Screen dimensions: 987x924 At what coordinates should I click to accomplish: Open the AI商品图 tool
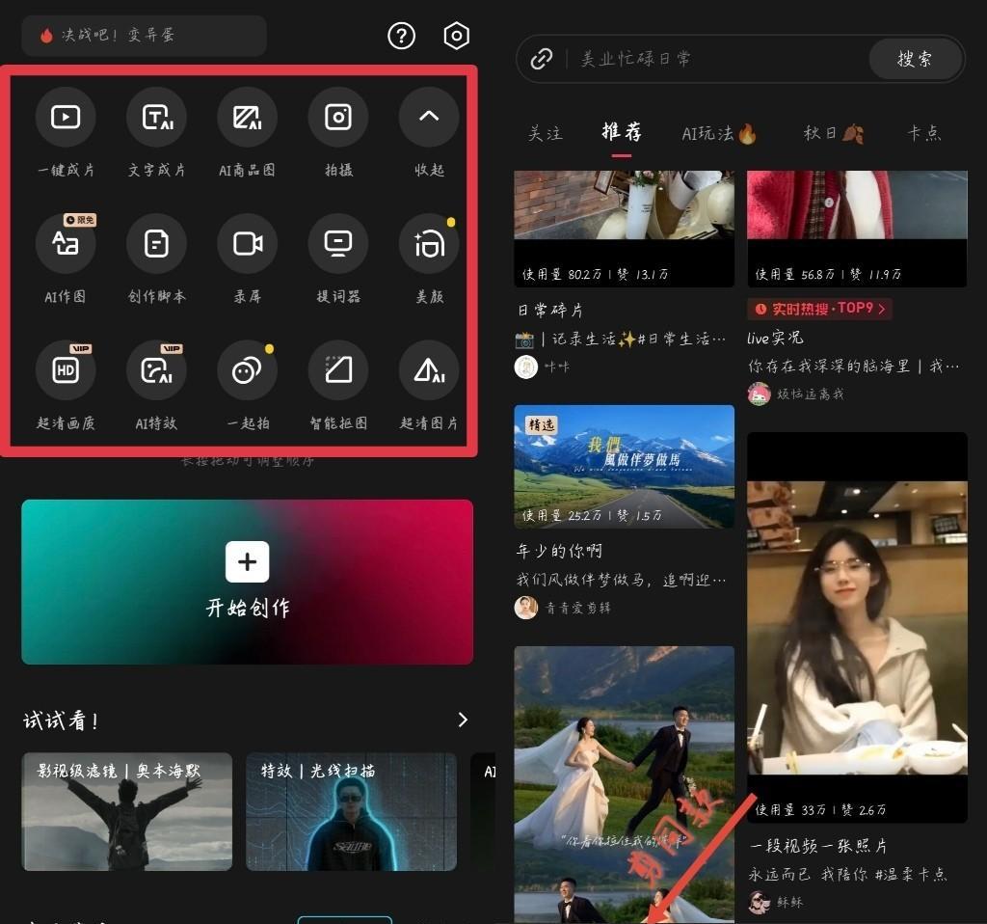tap(247, 117)
